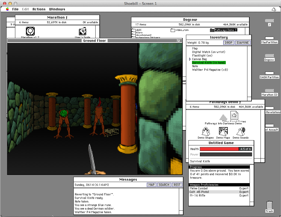
Task: Open the Actions menu
Action: [x=39, y=9]
